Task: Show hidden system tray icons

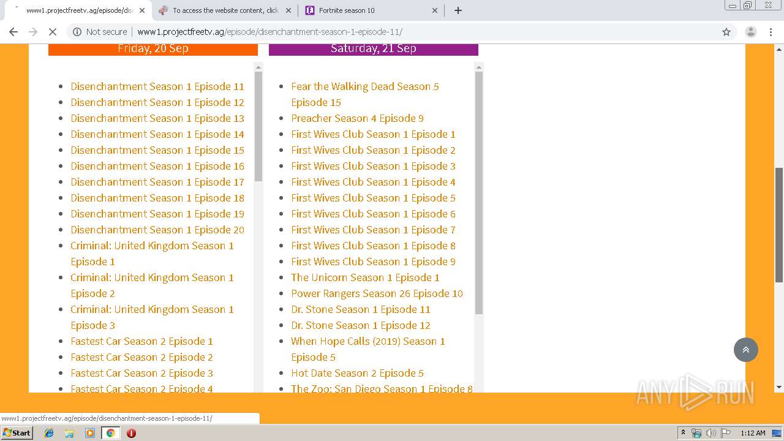Action: click(683, 433)
